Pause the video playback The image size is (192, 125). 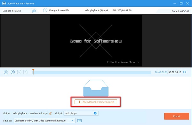click(x=6, y=72)
